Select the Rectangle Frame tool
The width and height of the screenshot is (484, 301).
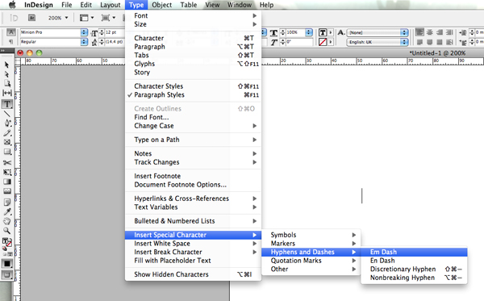click(x=6, y=142)
